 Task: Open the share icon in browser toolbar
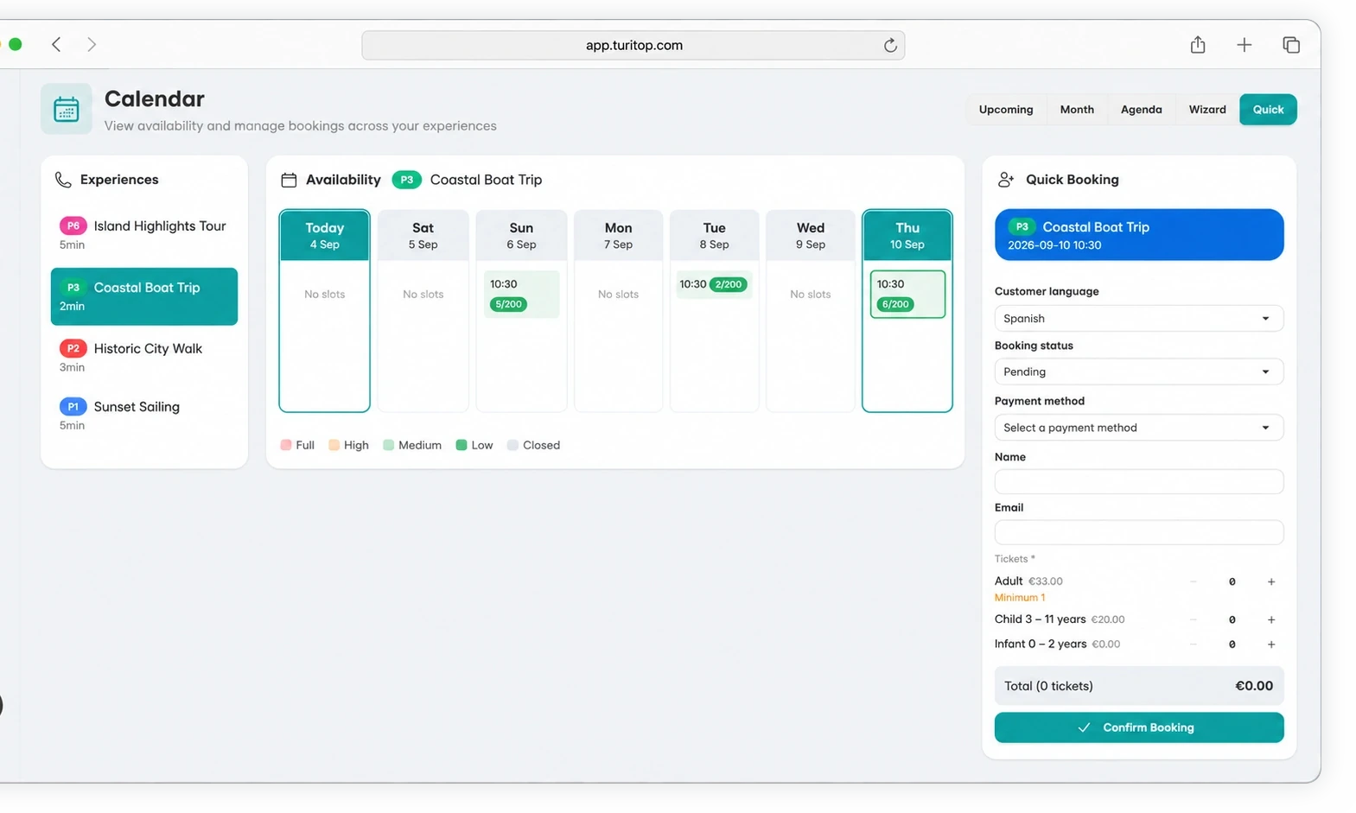coord(1197,45)
